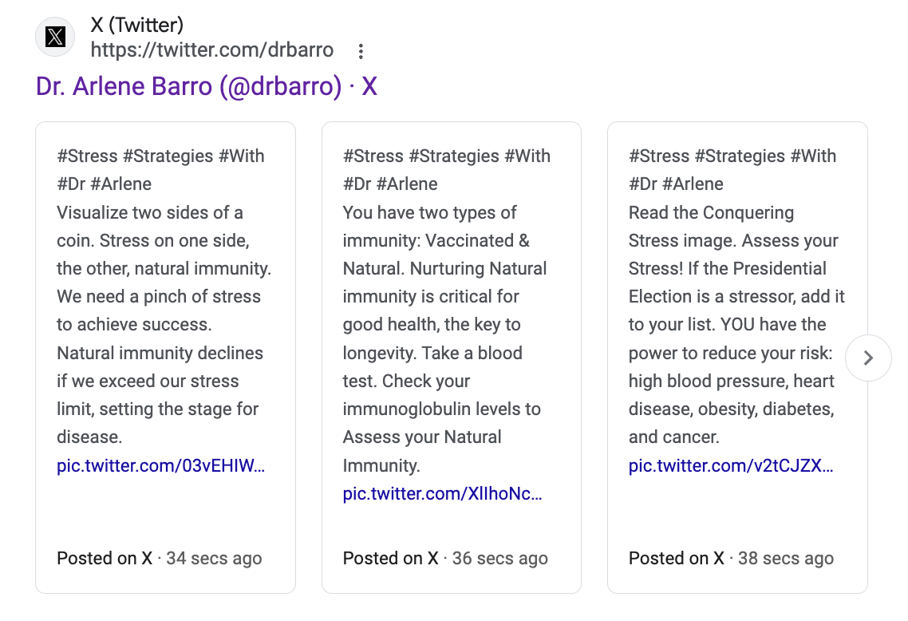Click 'Natural immunity declines' text in first card

(x=160, y=354)
